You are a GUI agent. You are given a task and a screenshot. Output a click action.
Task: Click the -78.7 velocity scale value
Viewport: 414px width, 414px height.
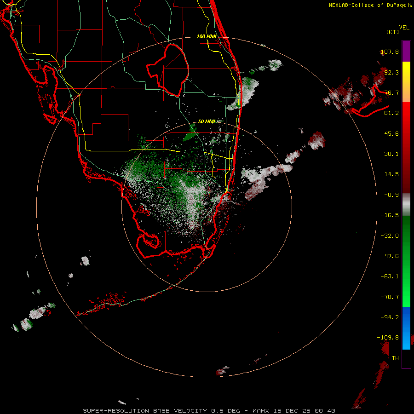click(x=390, y=297)
